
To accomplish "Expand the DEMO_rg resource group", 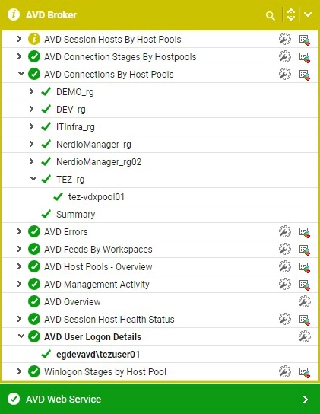I will coord(31,91).
